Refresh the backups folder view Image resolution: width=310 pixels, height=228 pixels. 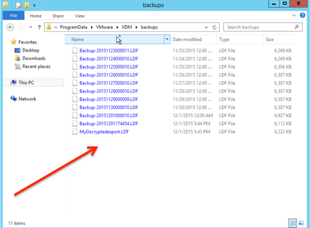[x=215, y=27]
